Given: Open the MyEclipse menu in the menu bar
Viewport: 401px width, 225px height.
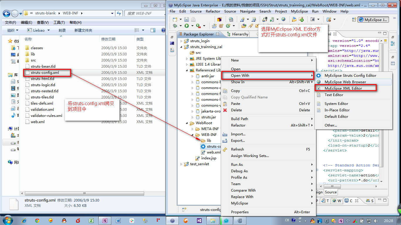Looking at the screenshot, I should coord(299,11).
